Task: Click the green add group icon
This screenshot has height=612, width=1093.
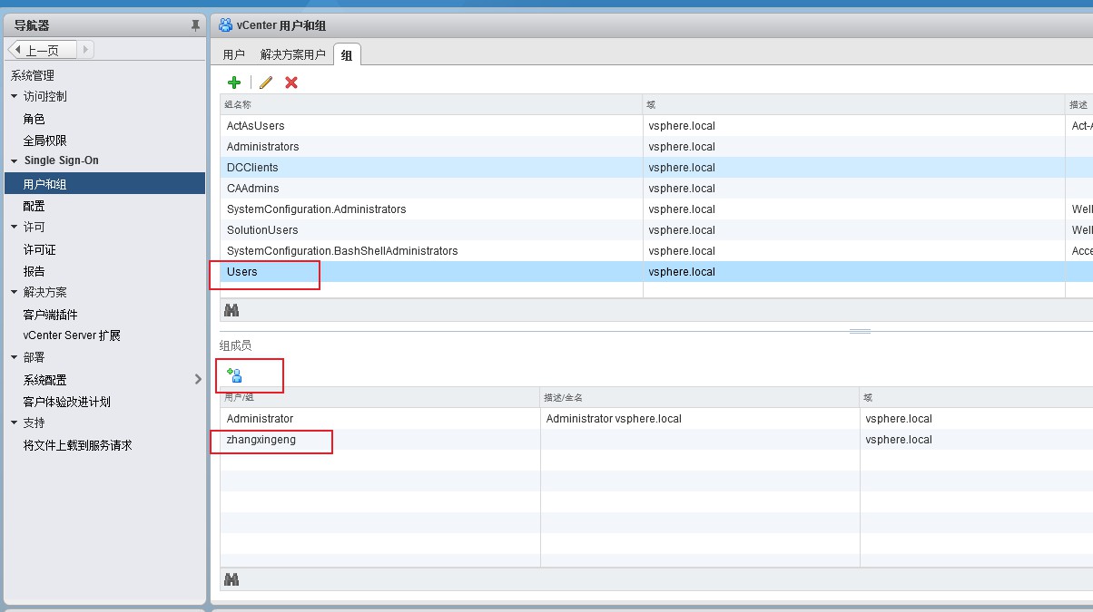Action: pyautogui.click(x=234, y=83)
